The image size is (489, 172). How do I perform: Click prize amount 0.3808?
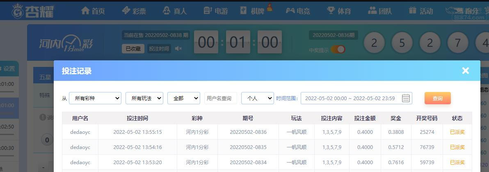pos(396,132)
